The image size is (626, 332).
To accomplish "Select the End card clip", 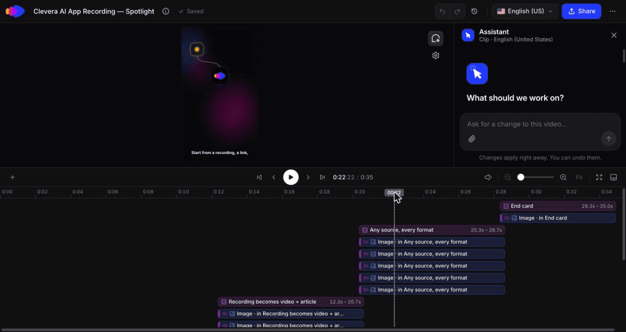I will pos(558,206).
